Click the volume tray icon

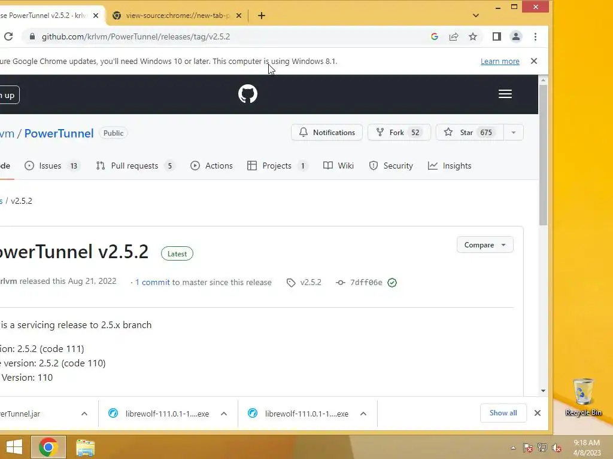(x=557, y=448)
